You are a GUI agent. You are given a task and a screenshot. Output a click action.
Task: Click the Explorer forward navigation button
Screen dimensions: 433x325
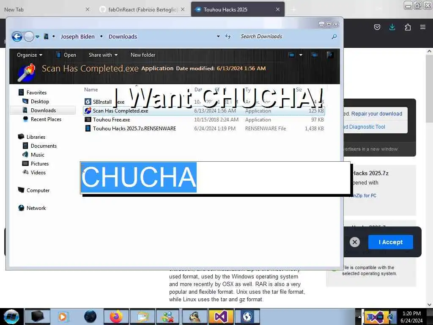point(29,36)
